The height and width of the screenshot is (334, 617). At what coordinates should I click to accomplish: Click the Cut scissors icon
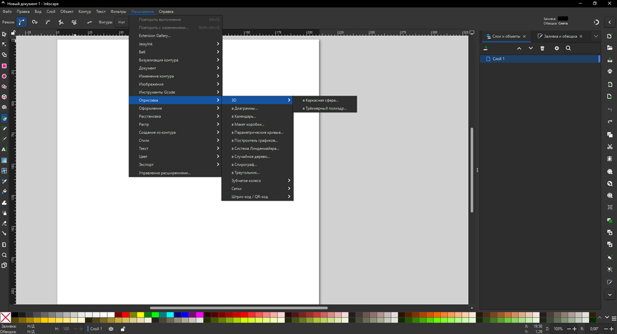click(609, 147)
